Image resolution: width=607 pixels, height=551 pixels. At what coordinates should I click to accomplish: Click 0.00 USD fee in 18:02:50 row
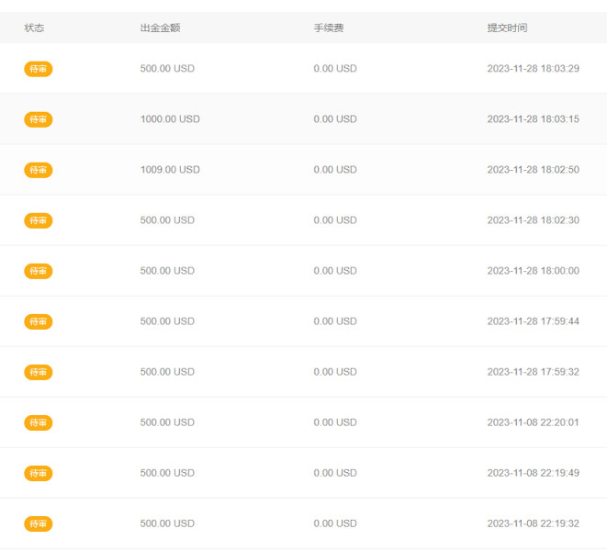pyautogui.click(x=335, y=170)
